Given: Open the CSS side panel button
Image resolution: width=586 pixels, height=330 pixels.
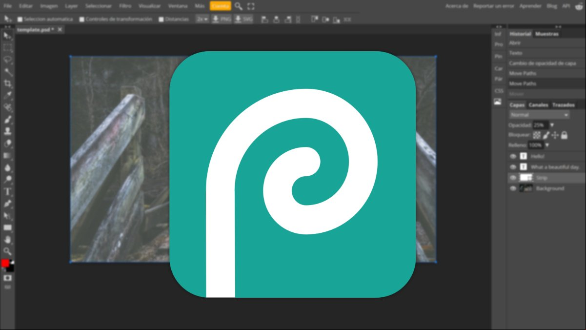Looking at the screenshot, I should (498, 91).
